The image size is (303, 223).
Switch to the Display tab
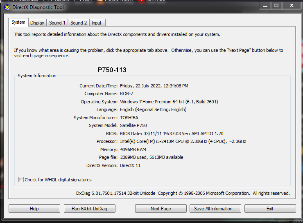point(37,23)
